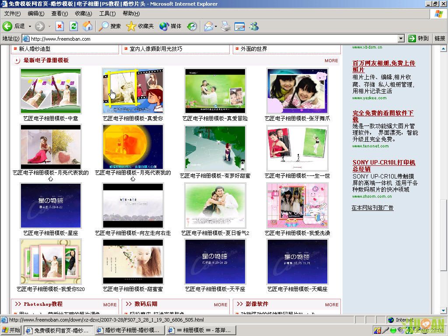Open the 张牙舞爪 template thumbnail
This screenshot has width=448, height=336.
coord(297,91)
